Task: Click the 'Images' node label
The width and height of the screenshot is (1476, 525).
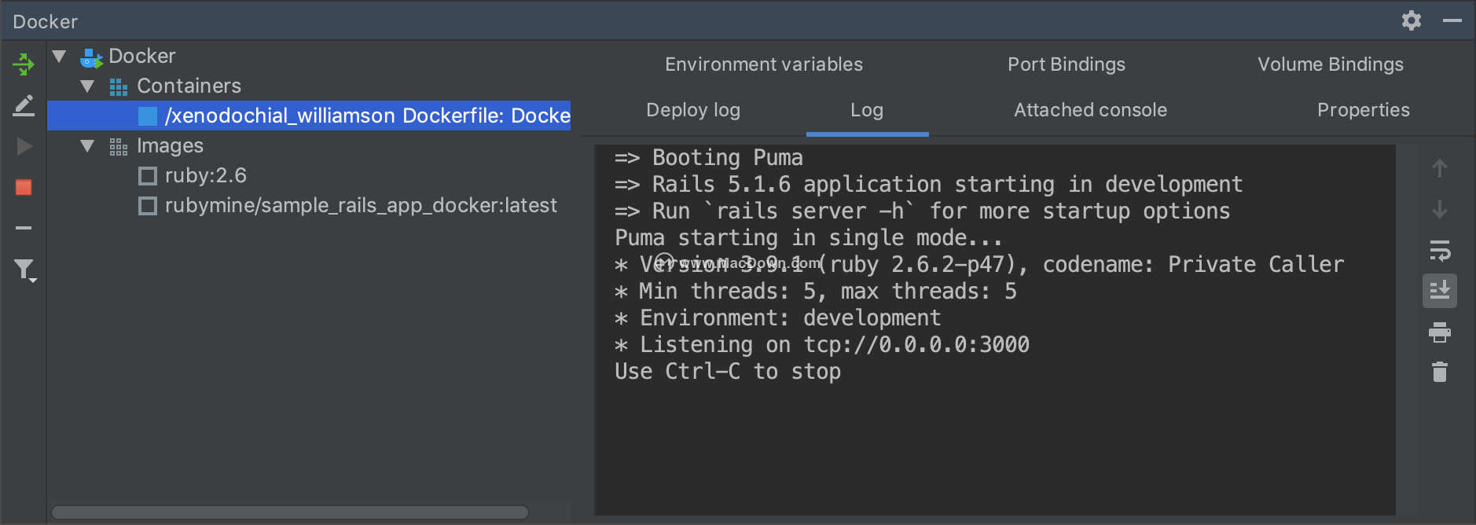Action: pyautogui.click(x=170, y=145)
